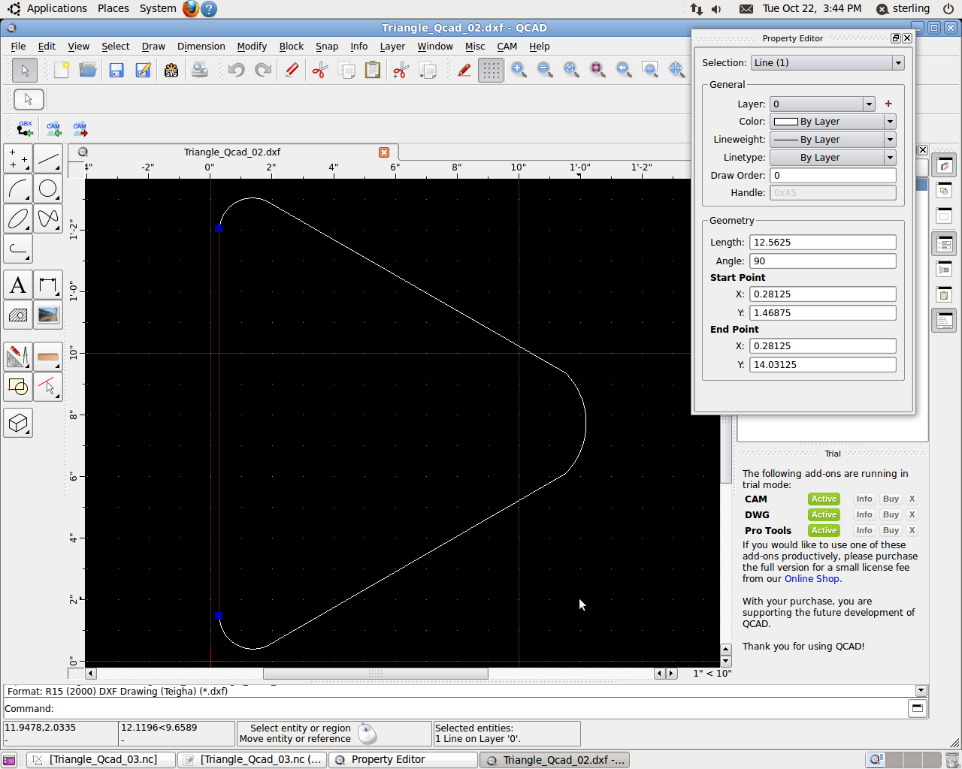The height and width of the screenshot is (769, 962).
Task: Switch to Triangle_Qcad_02.dxf document tab
Action: pos(232,152)
